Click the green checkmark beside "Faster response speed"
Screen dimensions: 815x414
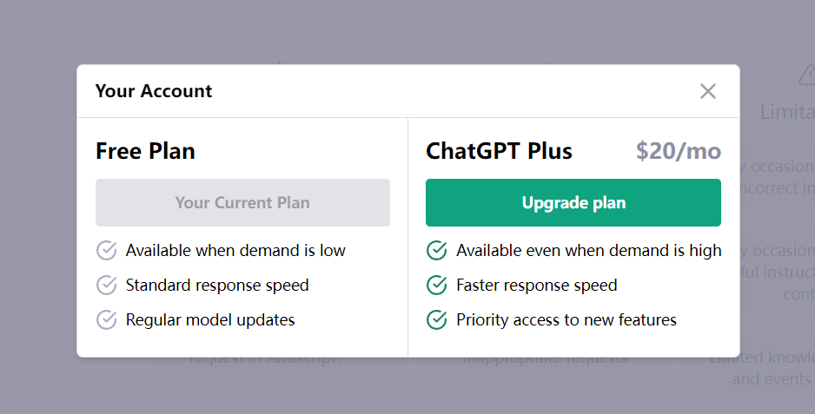pyautogui.click(x=437, y=286)
